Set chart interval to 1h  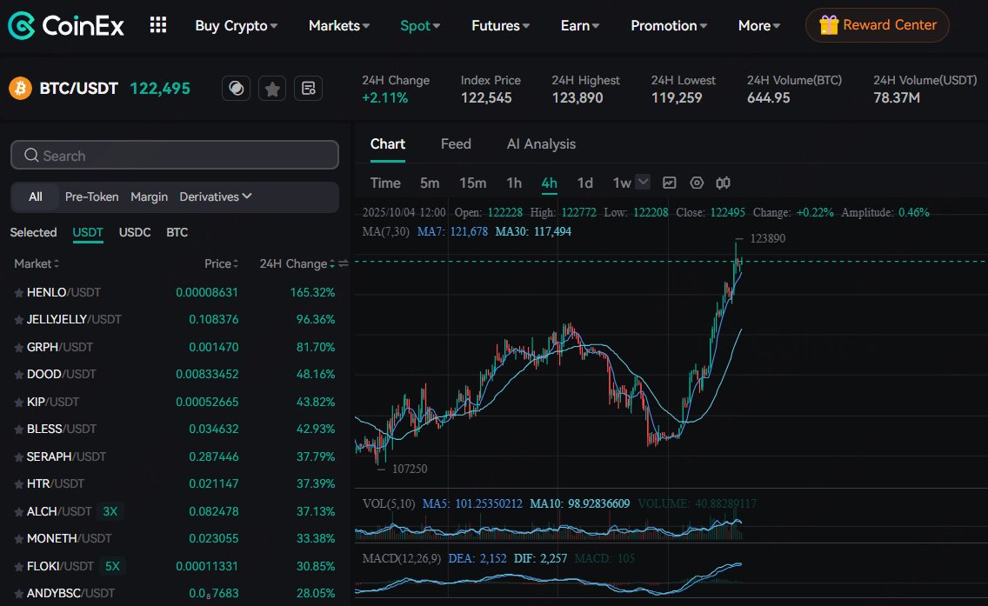514,183
